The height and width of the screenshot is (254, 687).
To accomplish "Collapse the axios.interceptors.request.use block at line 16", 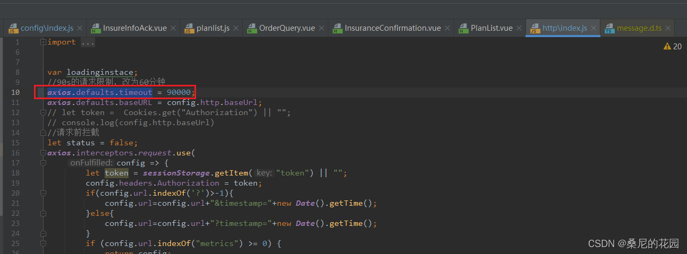I will [43, 153].
